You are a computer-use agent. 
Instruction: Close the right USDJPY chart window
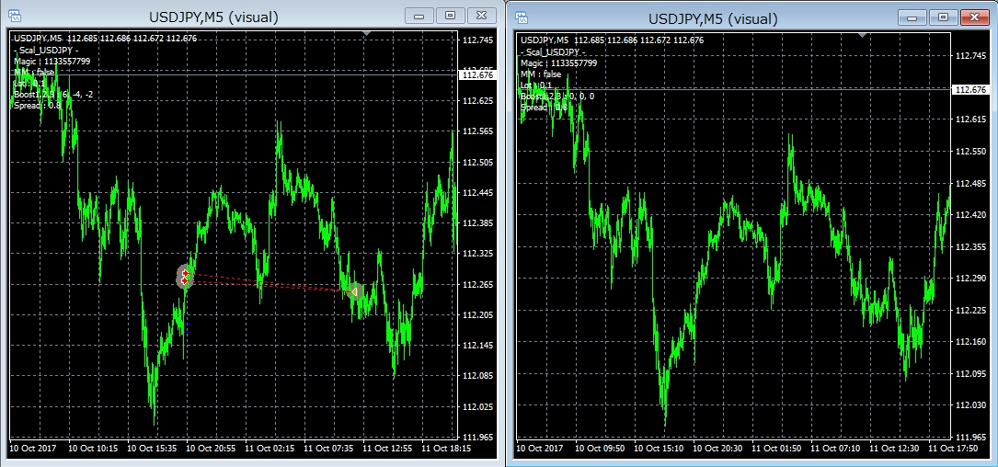coord(972,17)
